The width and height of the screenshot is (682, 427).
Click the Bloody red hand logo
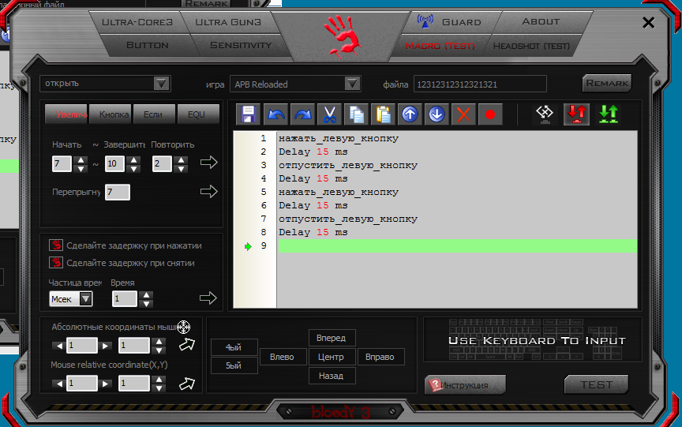point(343,37)
